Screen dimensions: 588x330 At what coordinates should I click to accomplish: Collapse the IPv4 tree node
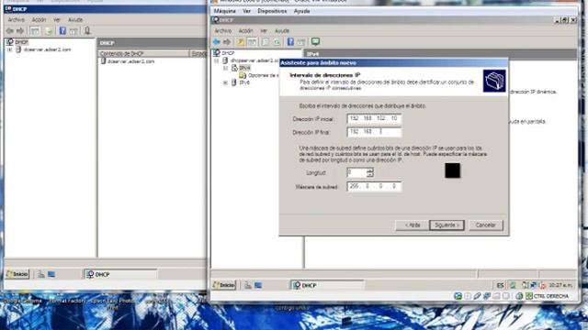pos(225,68)
